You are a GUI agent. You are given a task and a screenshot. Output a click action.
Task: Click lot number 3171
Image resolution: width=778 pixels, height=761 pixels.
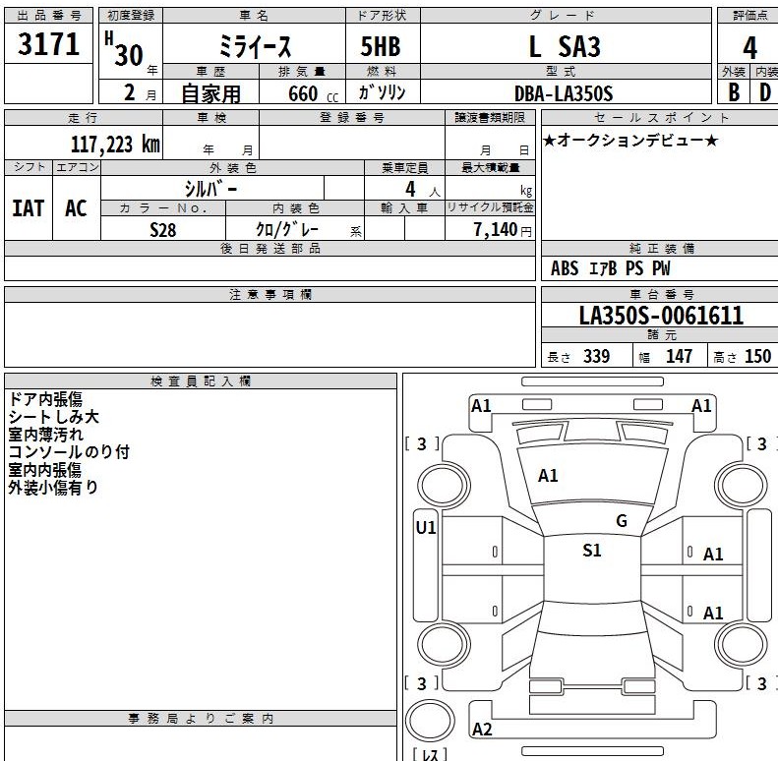coord(48,43)
